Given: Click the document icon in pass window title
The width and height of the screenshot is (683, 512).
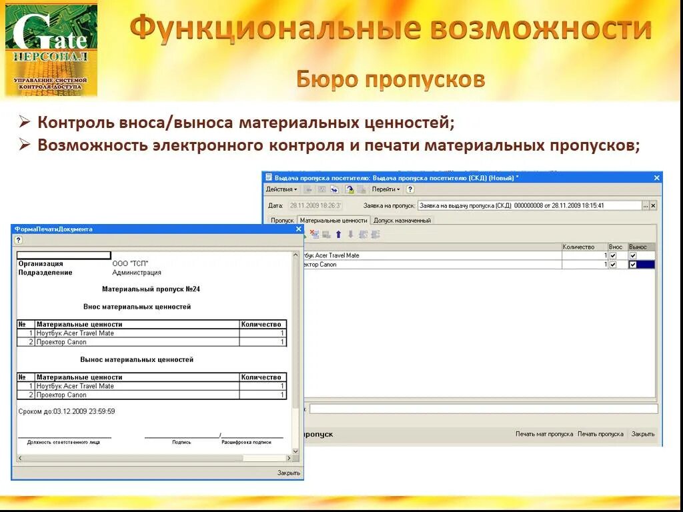Looking at the screenshot, I should pos(269,177).
